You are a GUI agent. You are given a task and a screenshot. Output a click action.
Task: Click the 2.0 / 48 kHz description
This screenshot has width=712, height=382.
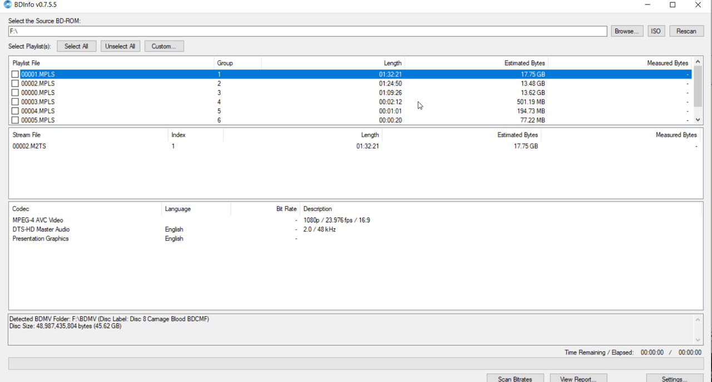pyautogui.click(x=319, y=229)
